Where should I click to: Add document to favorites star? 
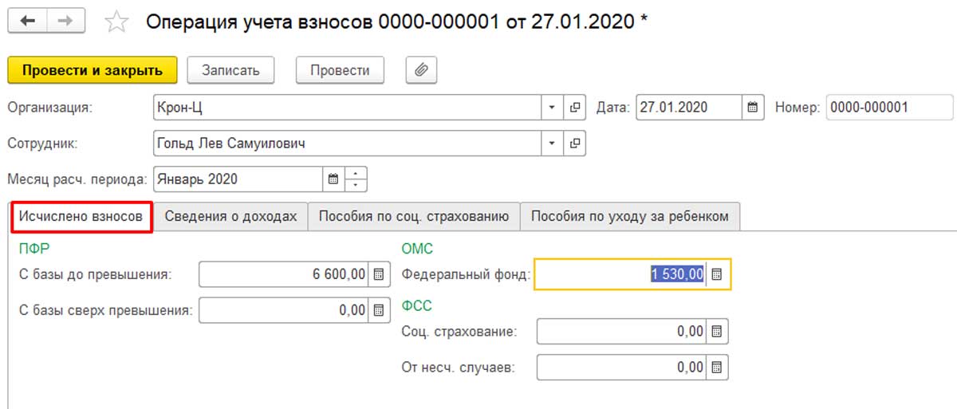[x=116, y=23]
